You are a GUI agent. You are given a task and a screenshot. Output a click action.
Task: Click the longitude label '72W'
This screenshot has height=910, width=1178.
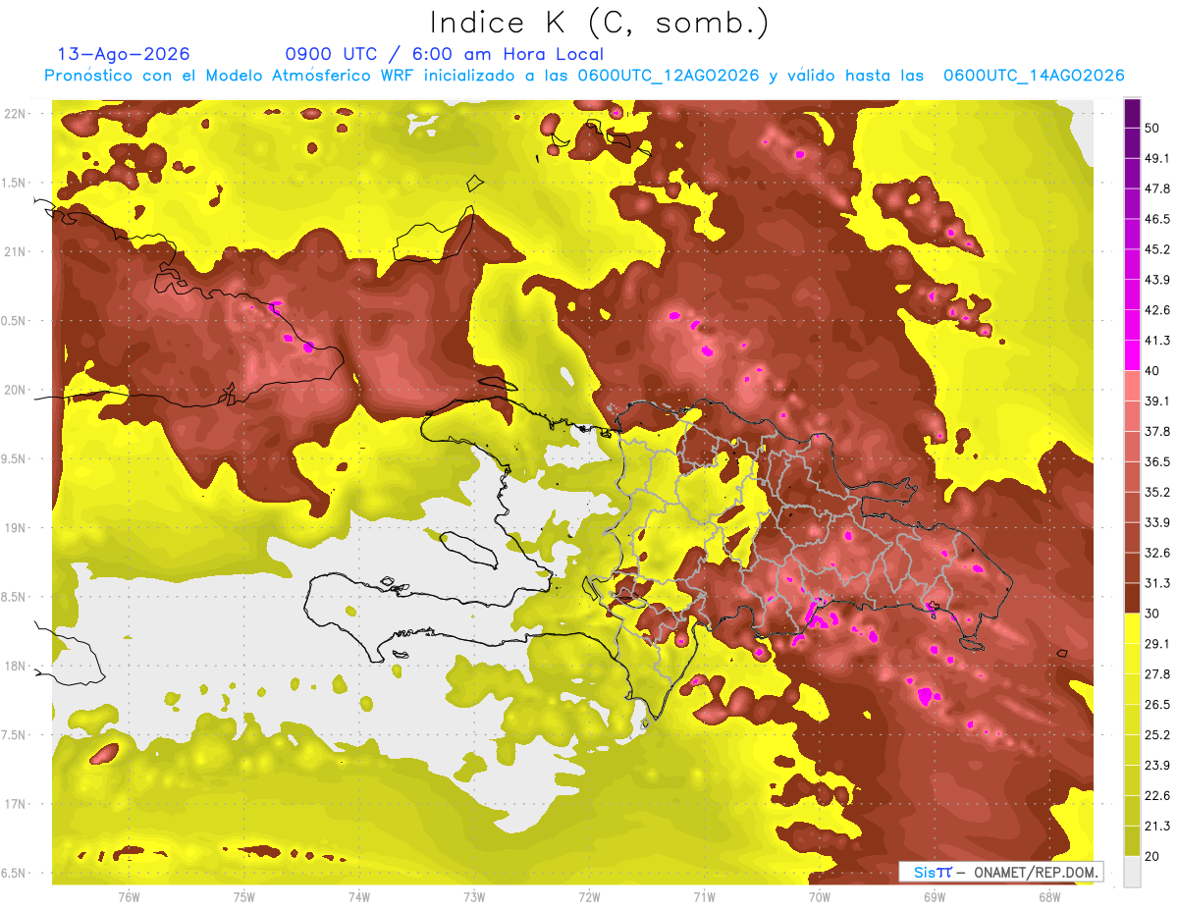(589, 897)
